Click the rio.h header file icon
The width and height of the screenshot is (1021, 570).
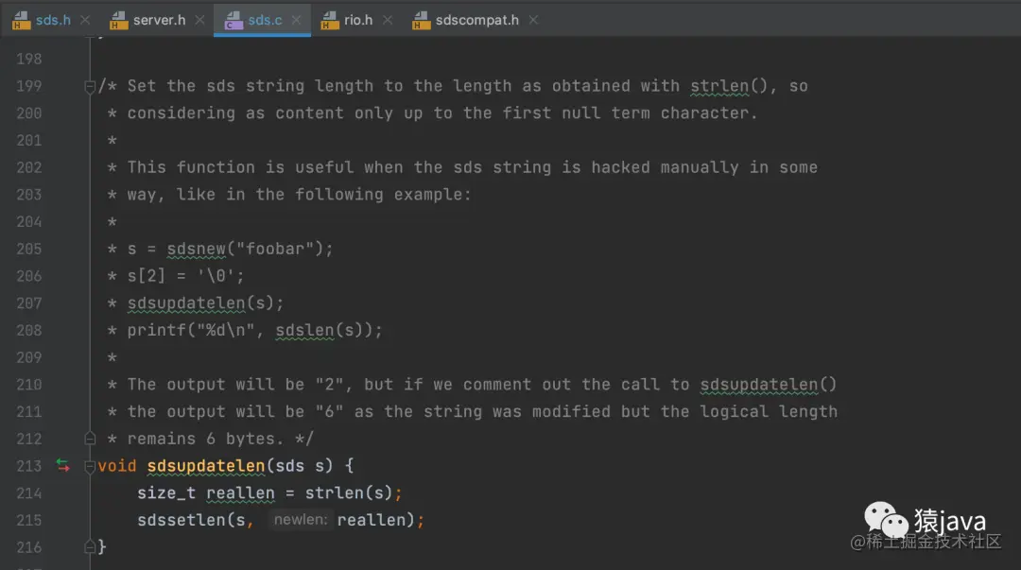(330, 20)
